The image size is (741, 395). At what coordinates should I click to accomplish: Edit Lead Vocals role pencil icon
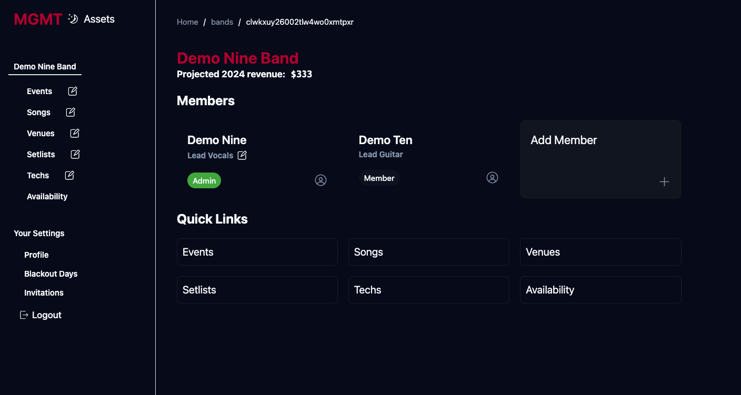(x=242, y=155)
